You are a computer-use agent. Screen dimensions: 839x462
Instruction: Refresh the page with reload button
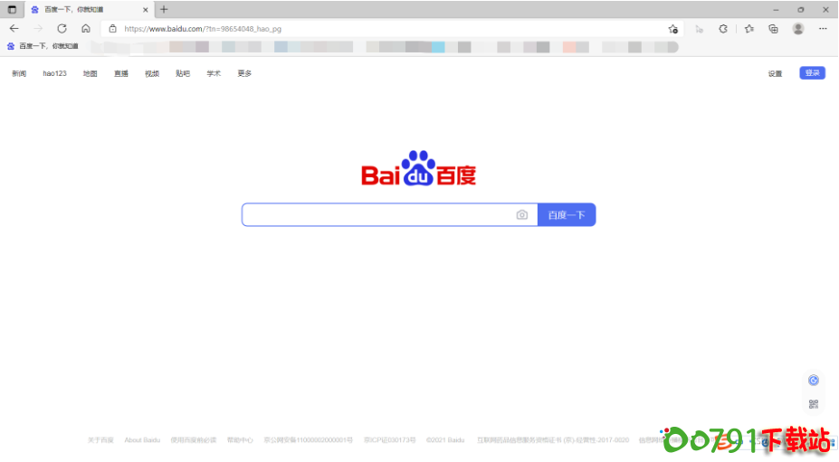point(62,28)
